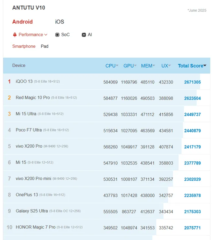The height and width of the screenshot is (240, 212).
Task: Sort by UX column
Action: coord(166,66)
